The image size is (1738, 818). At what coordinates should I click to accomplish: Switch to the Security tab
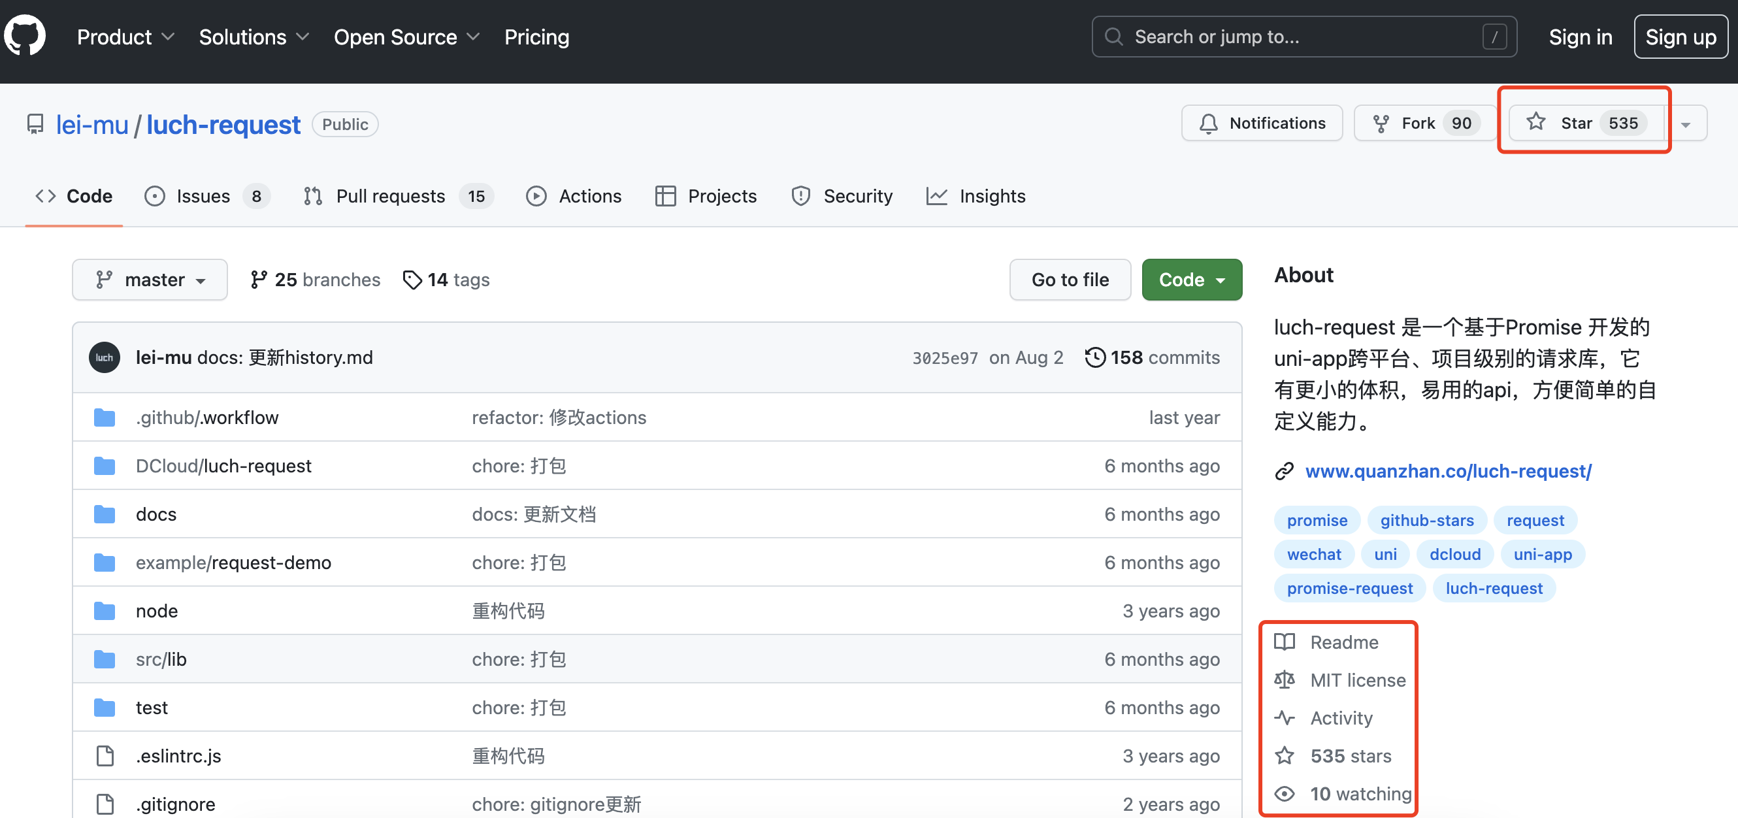[842, 196]
